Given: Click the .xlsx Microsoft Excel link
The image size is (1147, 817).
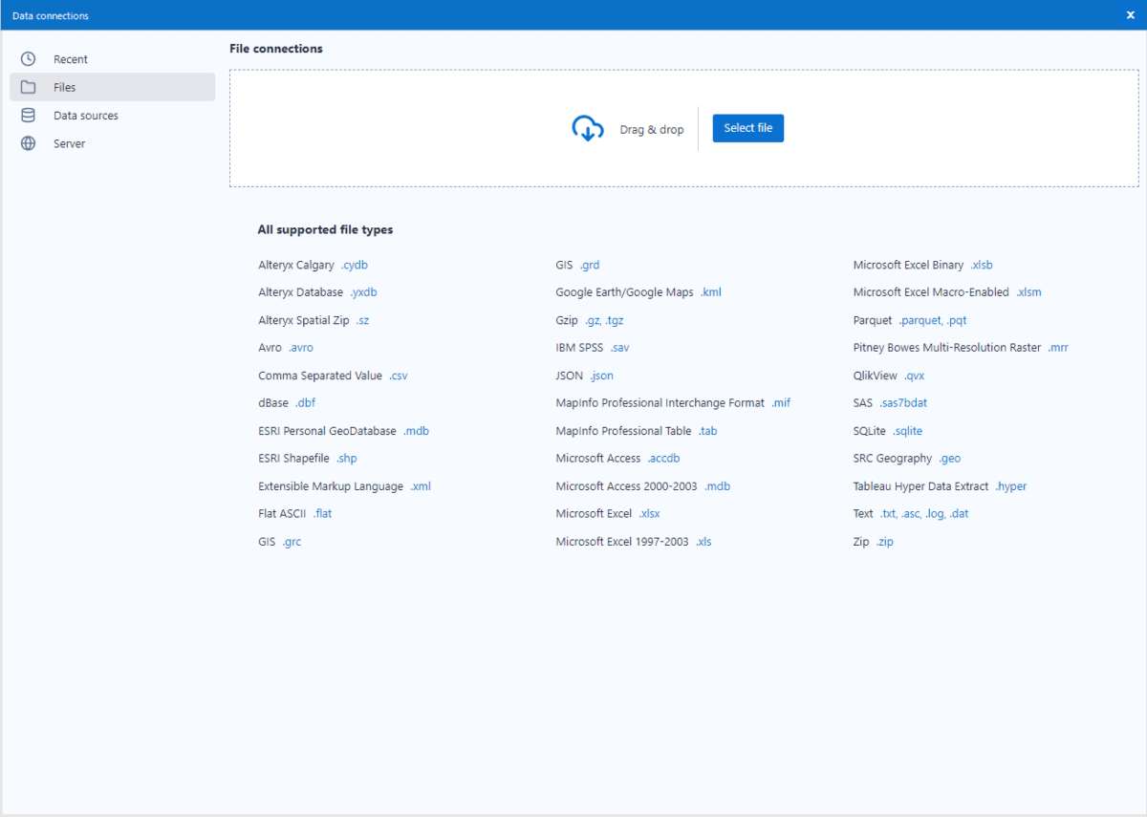Looking at the screenshot, I should click(x=649, y=513).
